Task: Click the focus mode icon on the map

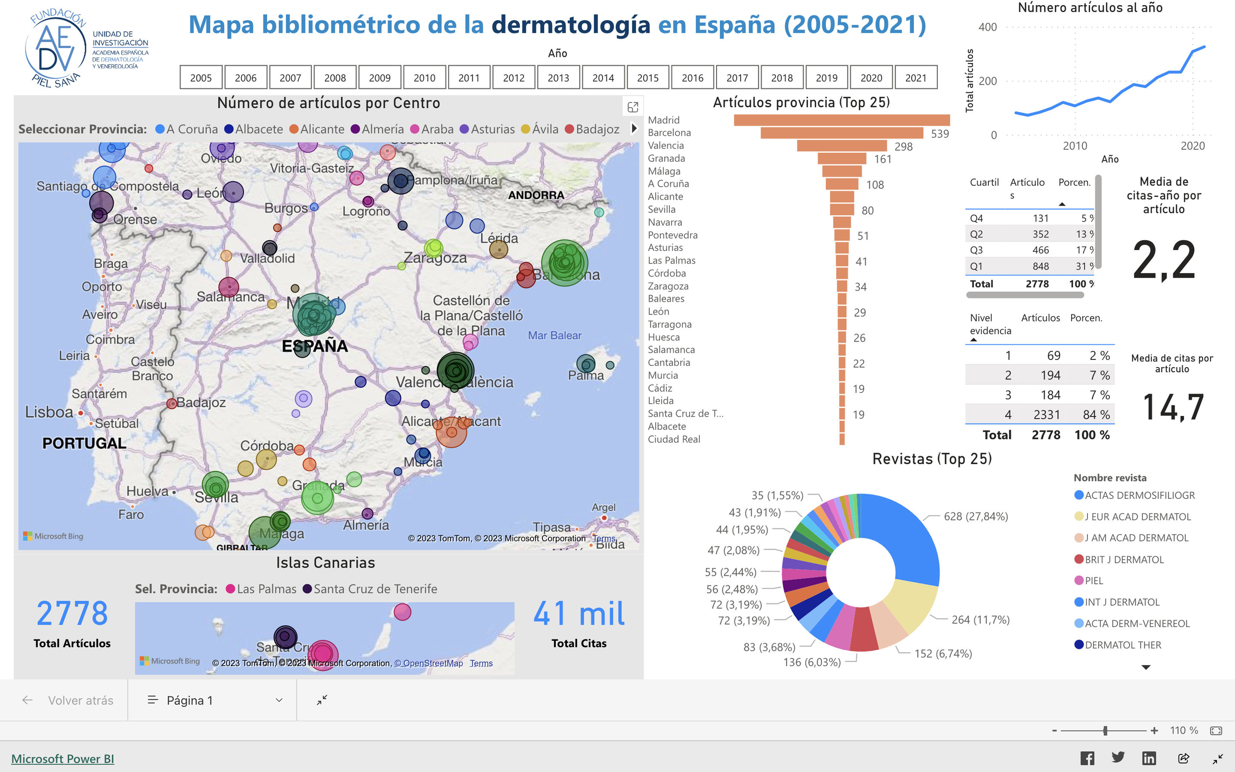Action: pyautogui.click(x=633, y=107)
